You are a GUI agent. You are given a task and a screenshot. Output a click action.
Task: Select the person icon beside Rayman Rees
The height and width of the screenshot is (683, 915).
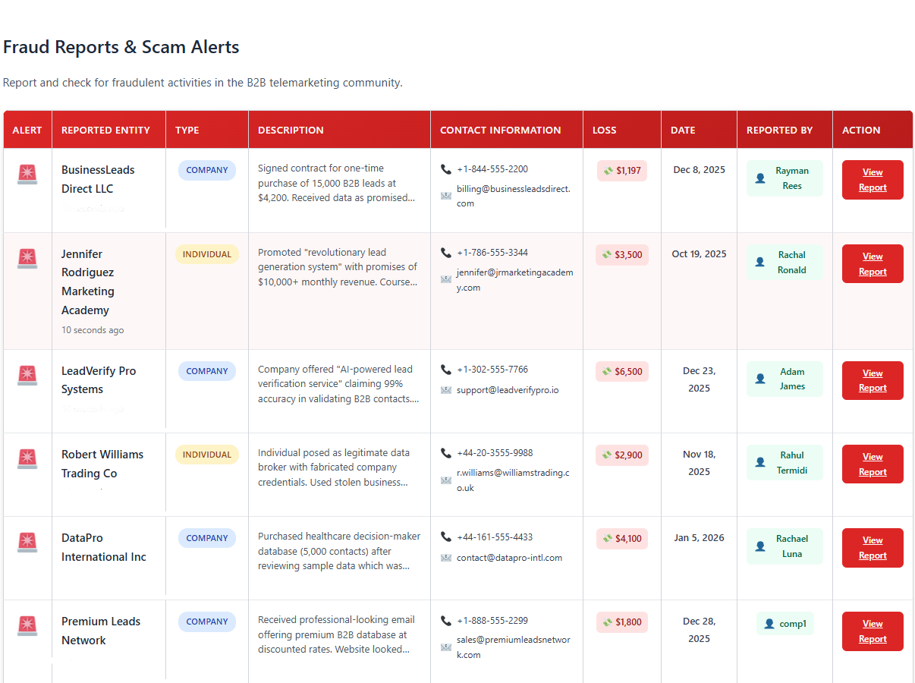pos(760,178)
